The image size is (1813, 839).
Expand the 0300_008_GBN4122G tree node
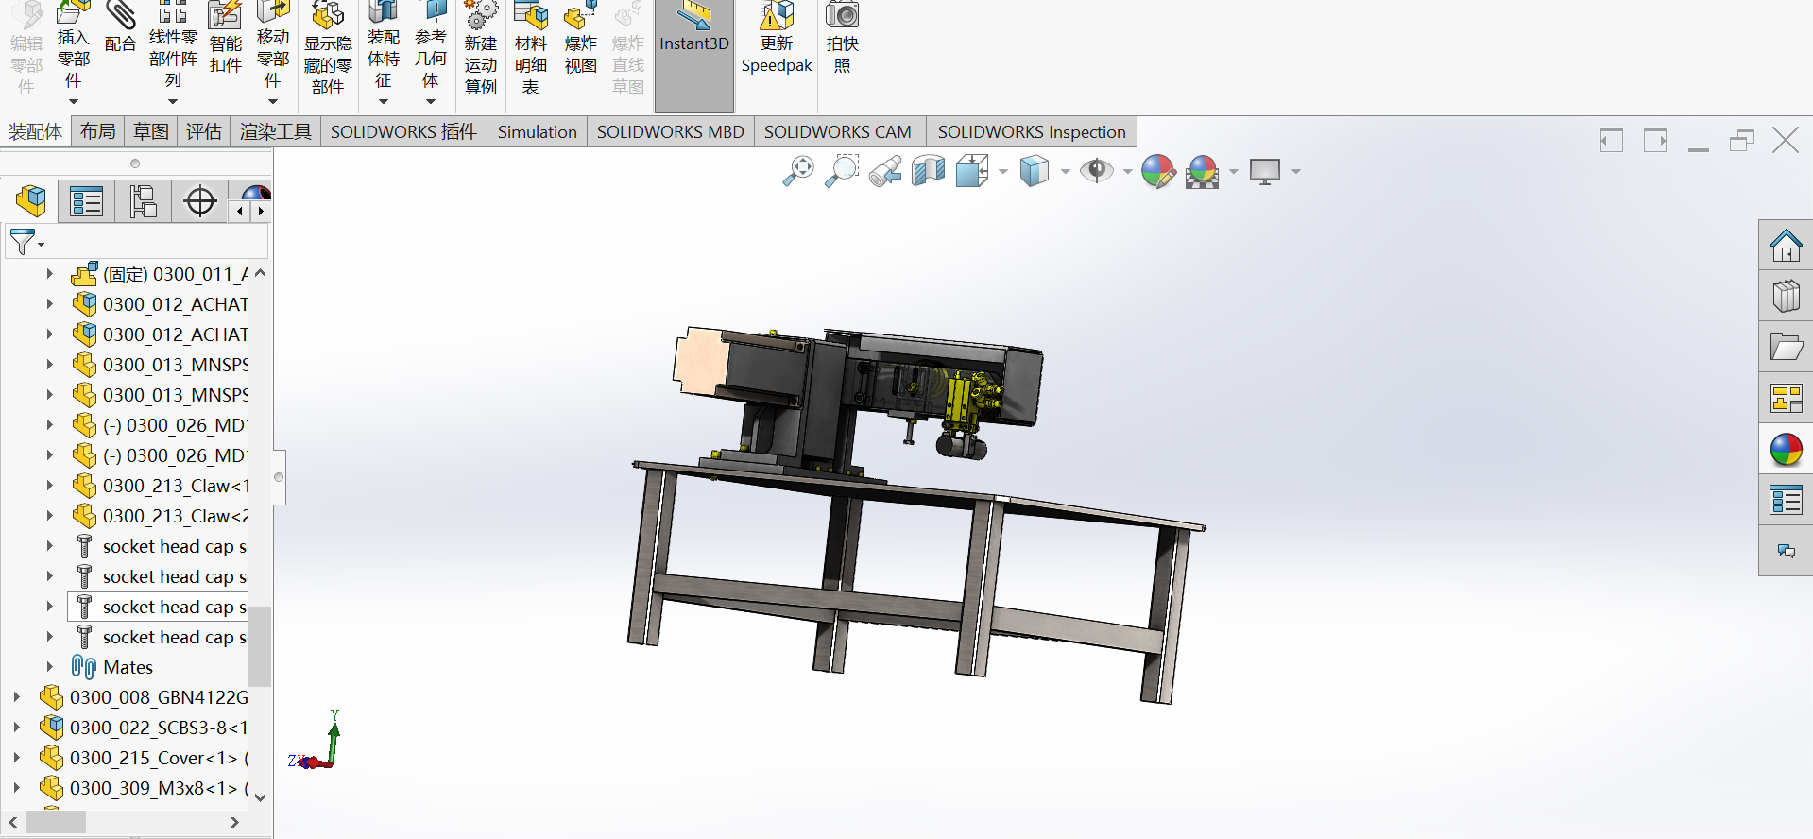pyautogui.click(x=16, y=697)
